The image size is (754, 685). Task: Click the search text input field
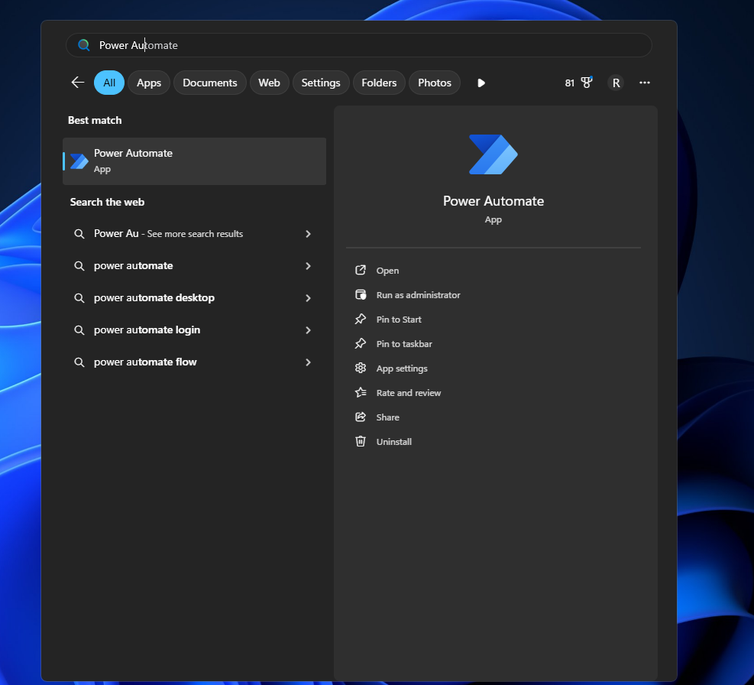[367, 45]
